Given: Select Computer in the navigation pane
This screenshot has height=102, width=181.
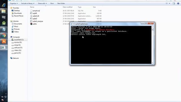Looking at the screenshot, I should (15, 37).
